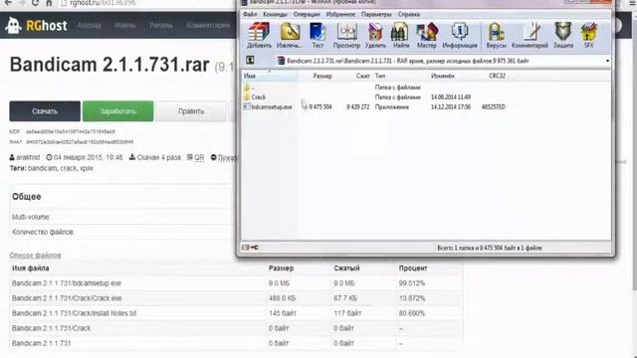
Task: Click the arakhist uploader link
Action: pos(28,157)
